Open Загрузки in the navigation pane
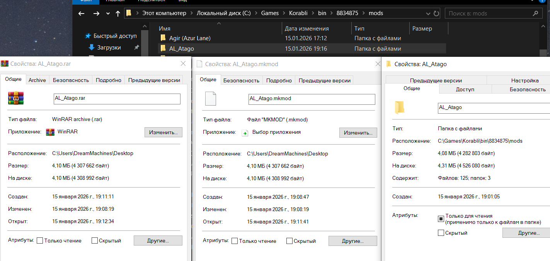The image size is (550, 261). 109,48
